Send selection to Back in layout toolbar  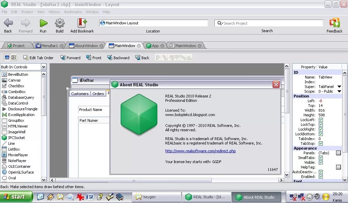142,58
